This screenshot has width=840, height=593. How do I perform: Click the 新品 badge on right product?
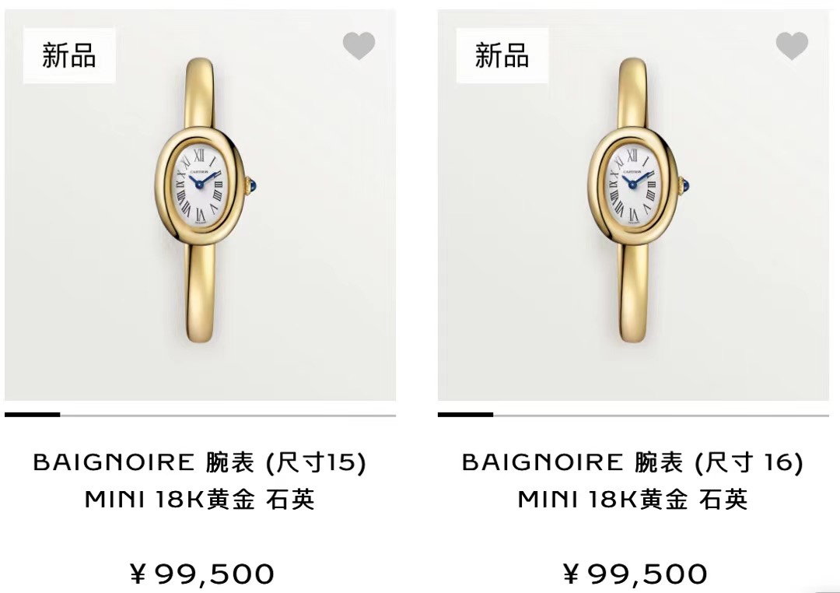[x=502, y=55]
